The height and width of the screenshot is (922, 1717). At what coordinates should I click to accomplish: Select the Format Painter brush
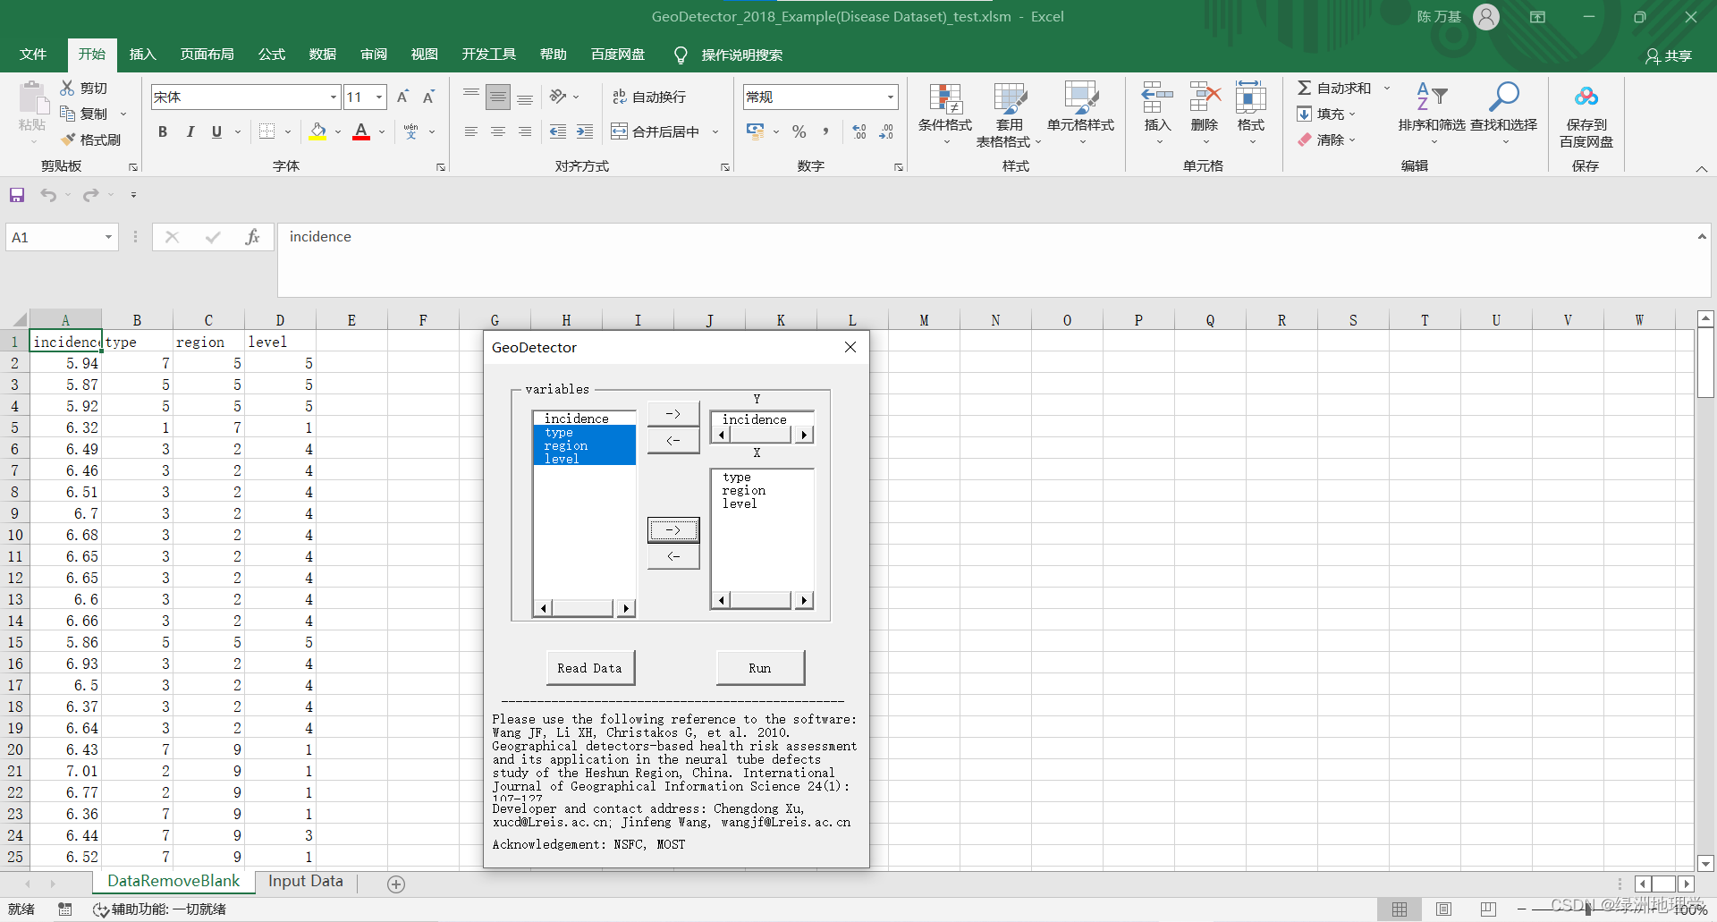67,140
